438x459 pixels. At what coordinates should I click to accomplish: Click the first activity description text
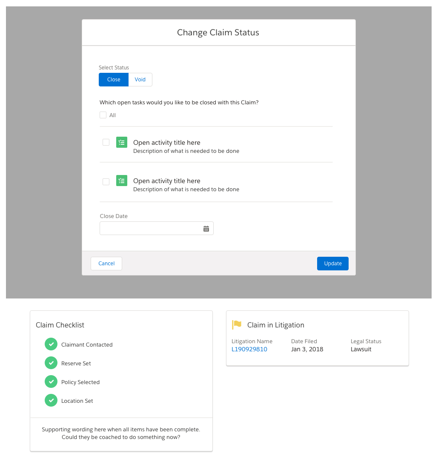pyautogui.click(x=186, y=151)
